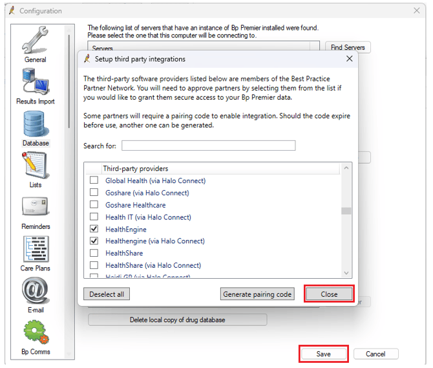The width and height of the screenshot is (433, 368).
Task: Select the Results Import icon
Action: [x=36, y=83]
